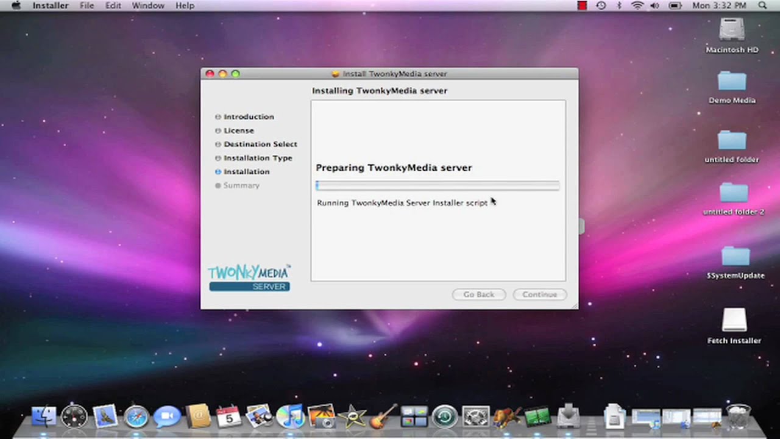Image resolution: width=780 pixels, height=439 pixels.
Task: Click the installer window title bar text
Action: 394,74
